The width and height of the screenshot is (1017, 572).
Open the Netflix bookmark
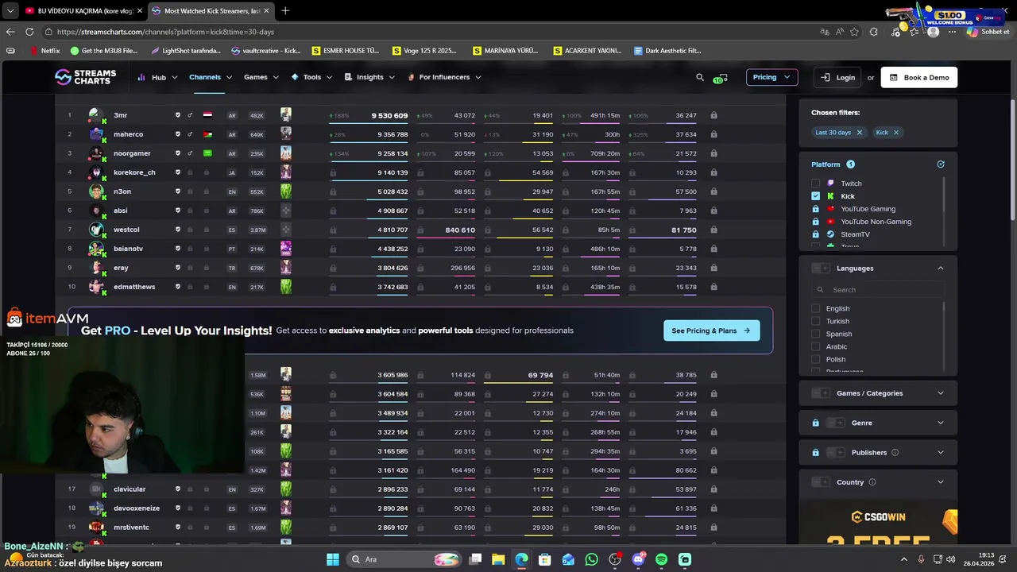pos(44,51)
